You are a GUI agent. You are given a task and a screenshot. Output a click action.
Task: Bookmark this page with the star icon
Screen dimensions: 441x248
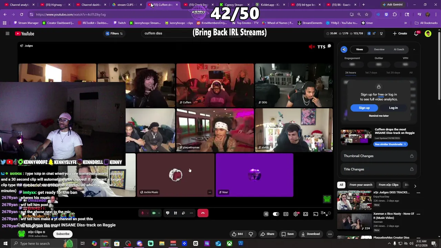[x=367, y=14]
